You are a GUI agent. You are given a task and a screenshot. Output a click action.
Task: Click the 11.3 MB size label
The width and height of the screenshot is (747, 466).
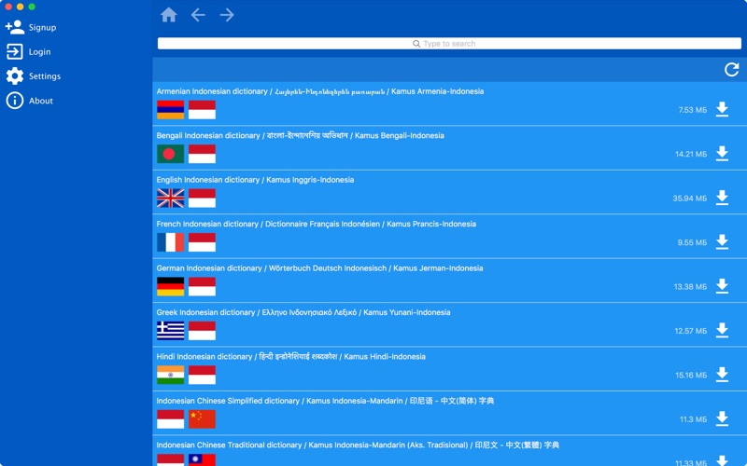click(x=693, y=419)
